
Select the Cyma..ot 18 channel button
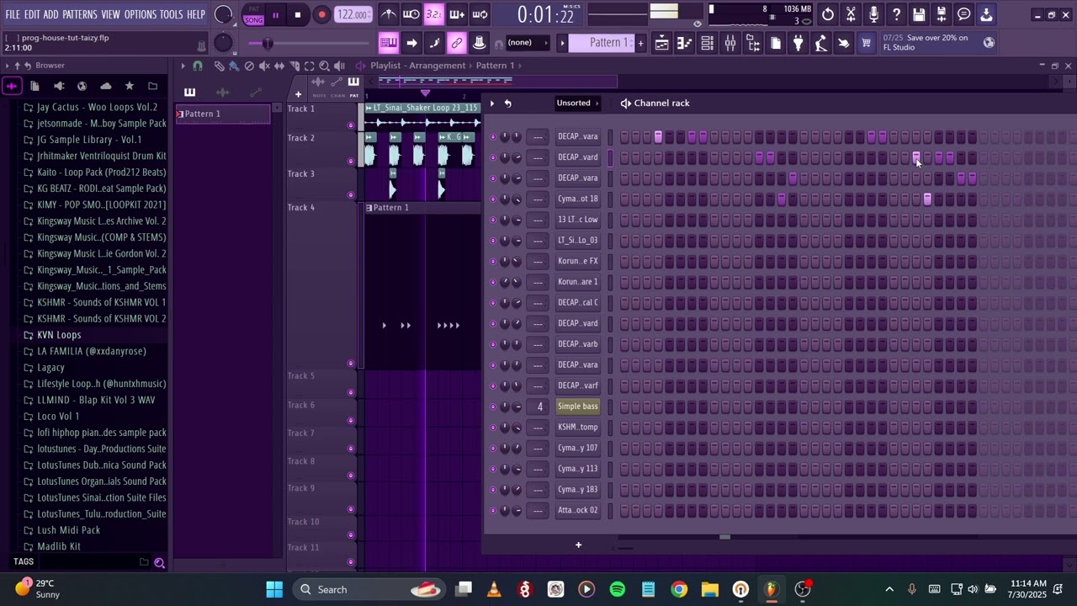coord(578,199)
